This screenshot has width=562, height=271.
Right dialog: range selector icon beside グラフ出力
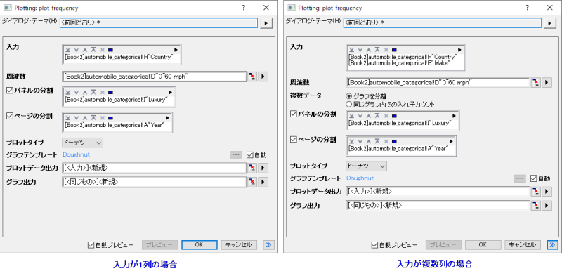tap(535, 206)
